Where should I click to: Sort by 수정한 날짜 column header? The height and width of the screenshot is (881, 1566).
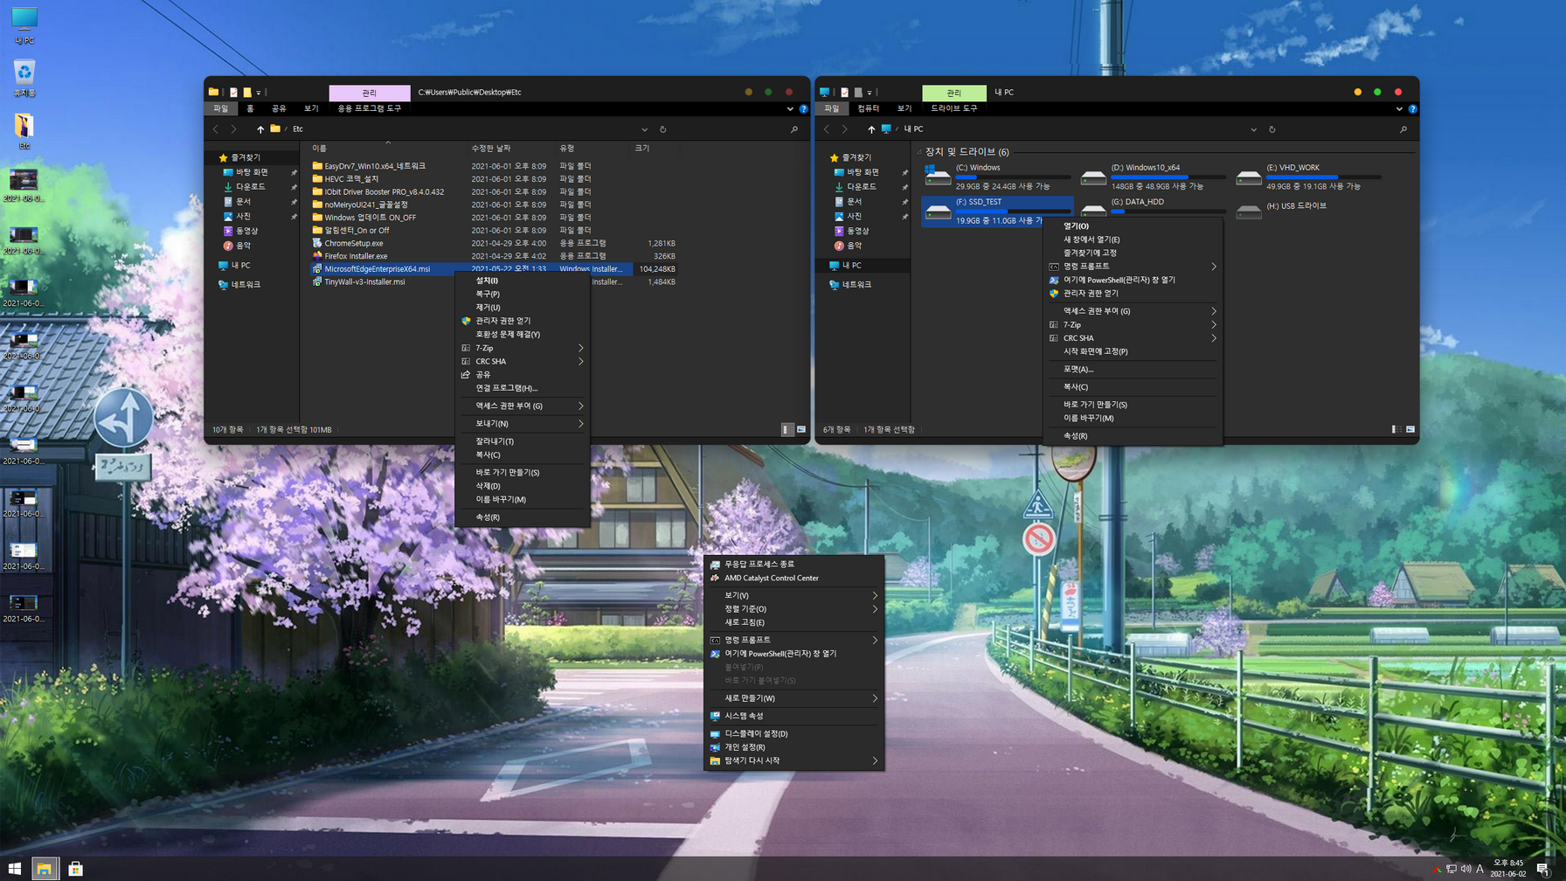[509, 148]
